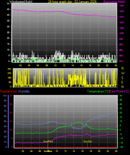Click the Windspeed (kph) axis title

click(21, 2)
